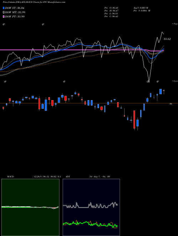
Task: Click the 'Tops' marker label at the right edge
Action: 175,24
